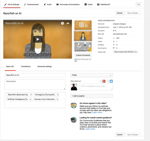Screen dimensions: 150x141
Task: Click the Razorfish on AI video overlay title
Action: 14,23
